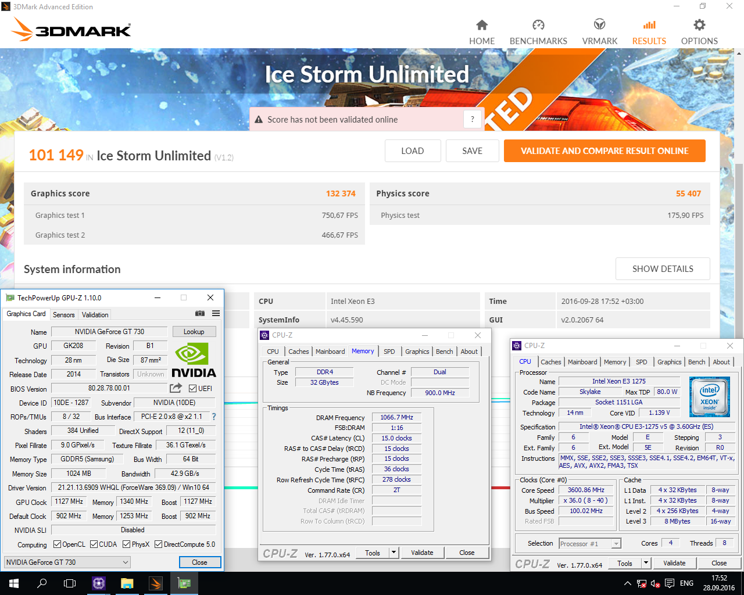
Task: Open Task View on the taskbar
Action: (x=70, y=583)
